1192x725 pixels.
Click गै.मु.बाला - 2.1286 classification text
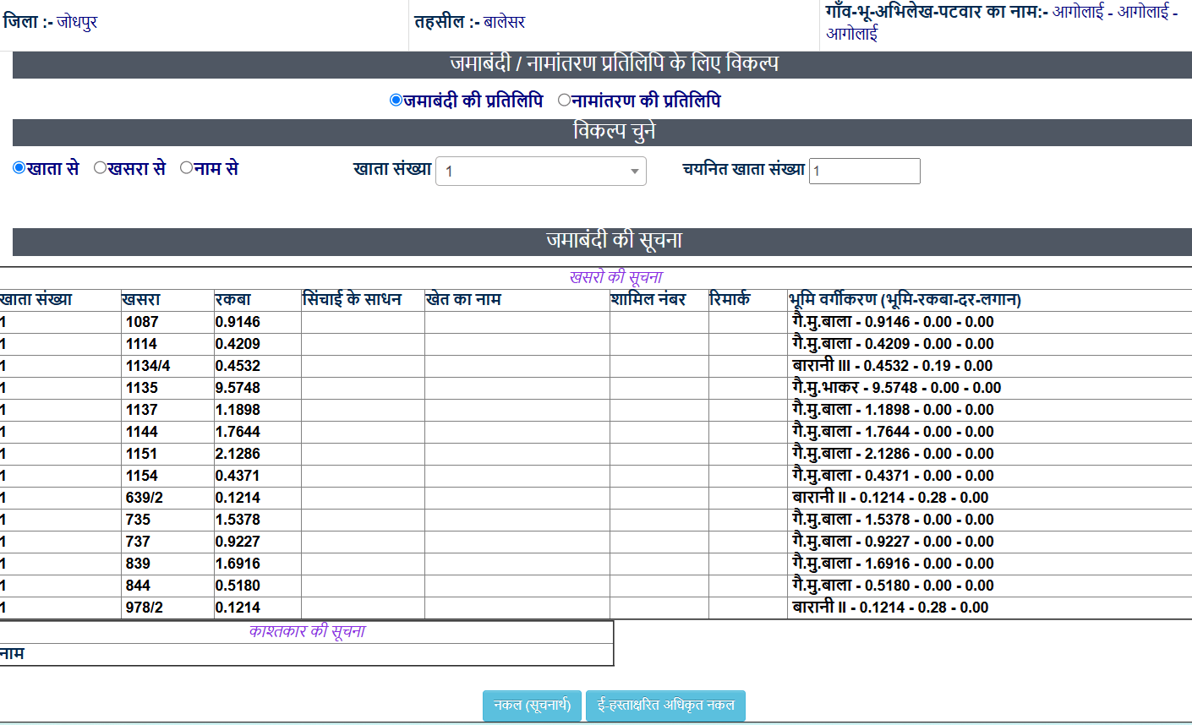tap(893, 454)
